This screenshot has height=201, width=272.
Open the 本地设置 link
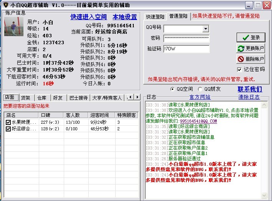[x=125, y=17]
